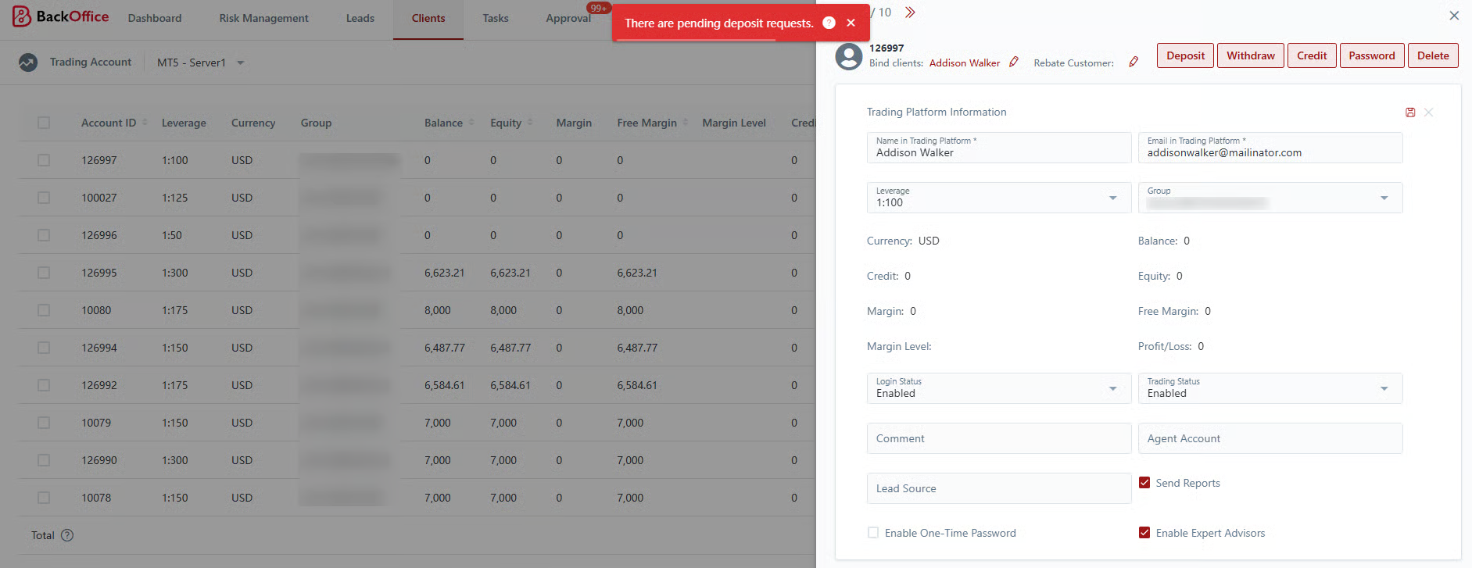This screenshot has height=568, width=1472.
Task: Close the account detail side panel
Action: [x=1454, y=16]
